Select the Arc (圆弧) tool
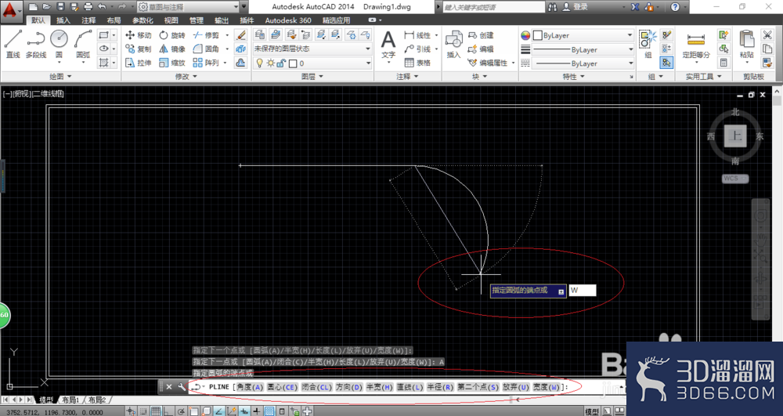The width and height of the screenshot is (783, 416). 83,43
